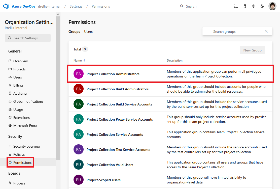
Task: Click the Extensions puzzle icon
Action: point(10,117)
